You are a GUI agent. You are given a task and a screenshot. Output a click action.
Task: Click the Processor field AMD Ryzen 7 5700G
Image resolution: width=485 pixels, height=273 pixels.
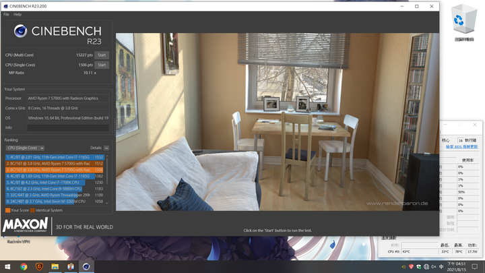pos(68,98)
